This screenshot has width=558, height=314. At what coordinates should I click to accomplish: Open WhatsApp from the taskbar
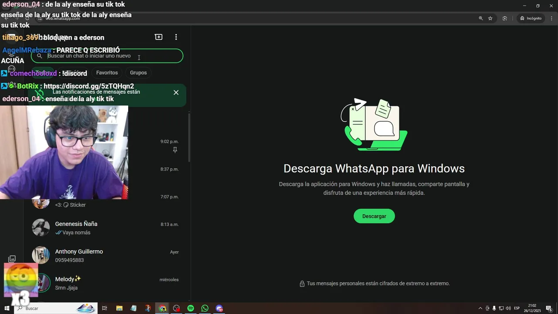(205, 308)
